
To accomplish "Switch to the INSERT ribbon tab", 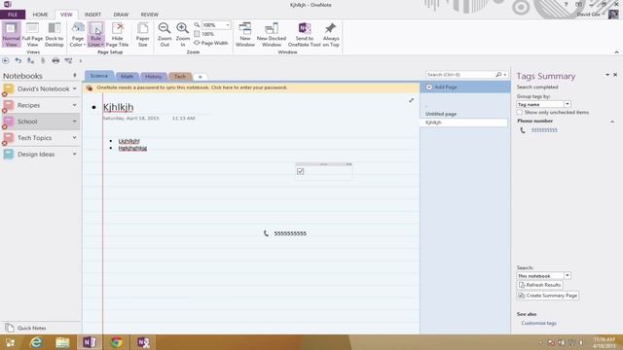I will coord(92,15).
